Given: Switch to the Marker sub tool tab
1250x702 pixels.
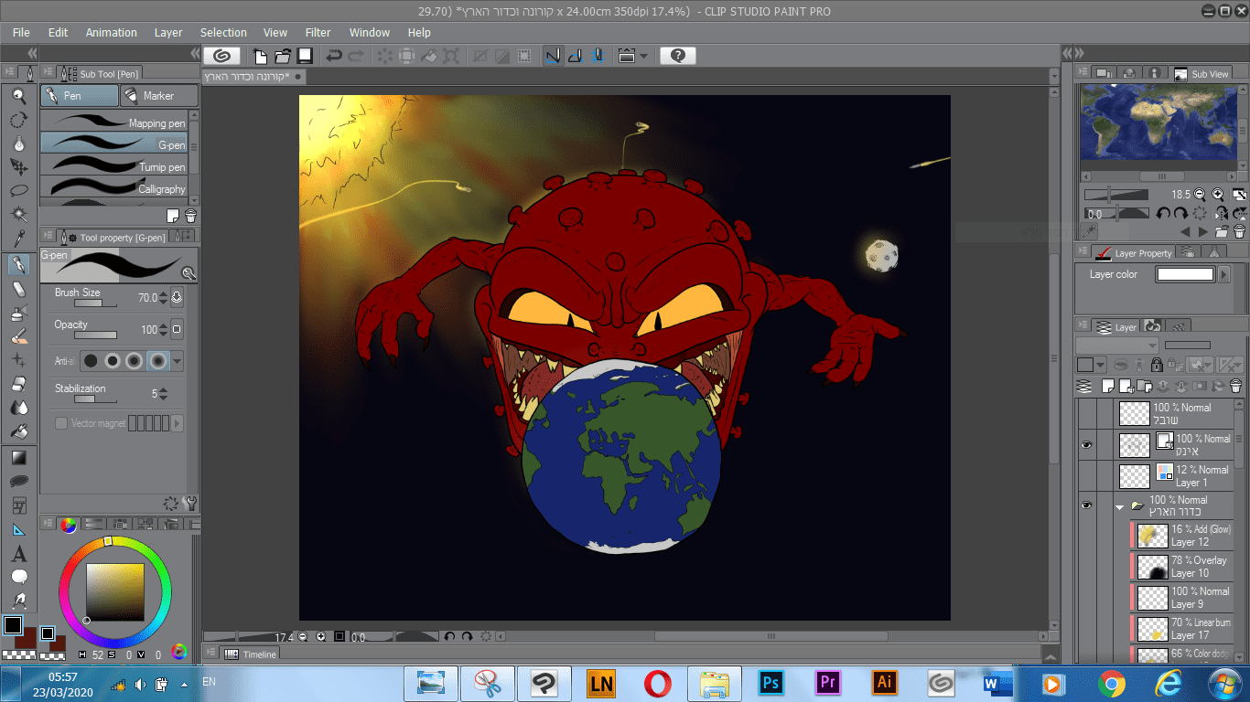Looking at the screenshot, I should pos(159,96).
